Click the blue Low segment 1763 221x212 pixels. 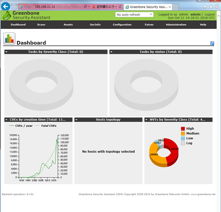(157, 143)
